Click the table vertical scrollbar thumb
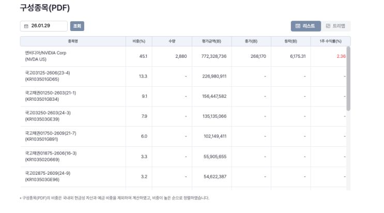 click(x=348, y=79)
